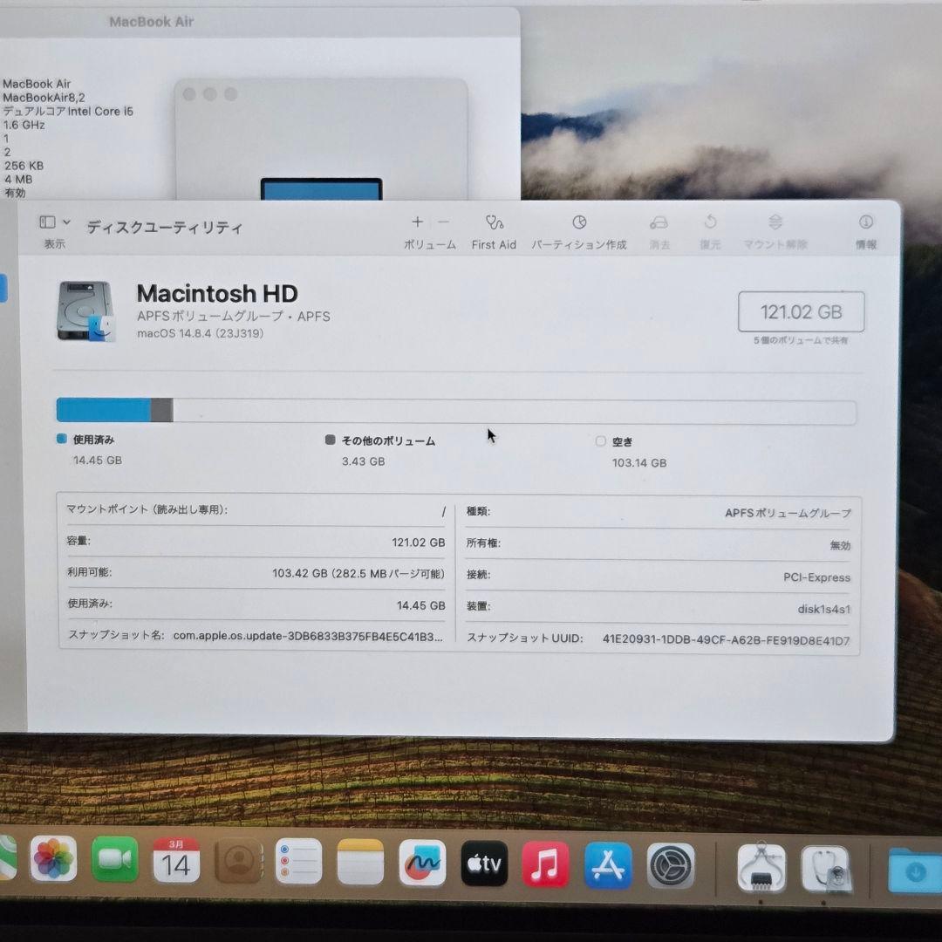Click the MacBook Air window title bar
The image size is (942, 942).
(151, 22)
